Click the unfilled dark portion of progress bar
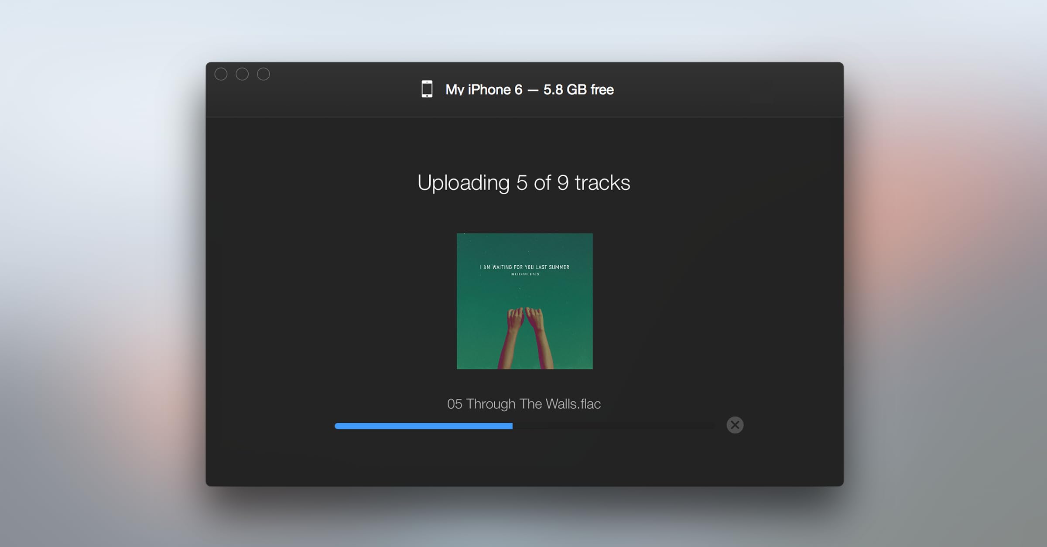This screenshot has height=547, width=1047. 613,426
